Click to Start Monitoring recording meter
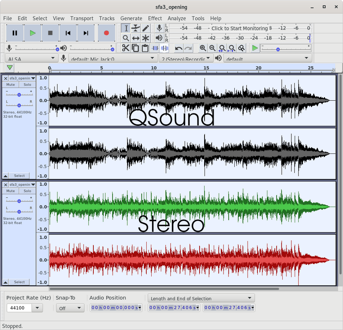 click(x=240, y=28)
